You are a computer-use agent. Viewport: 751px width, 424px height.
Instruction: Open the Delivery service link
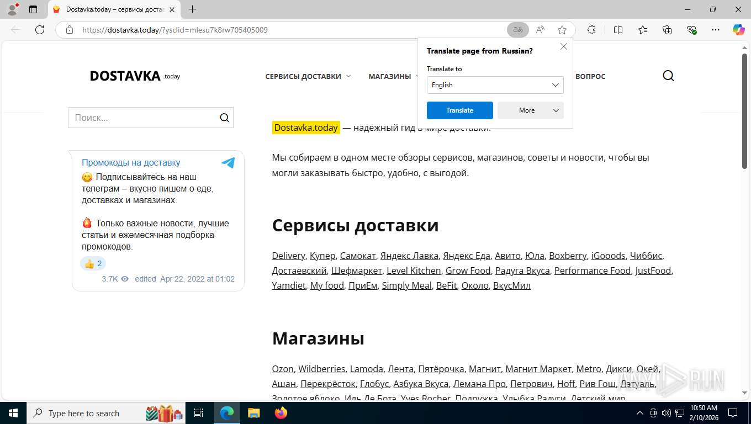tap(288, 256)
